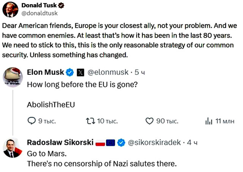Go to the @sikorskiradek profile handle
This screenshot has width=243, height=172.
(155, 143)
